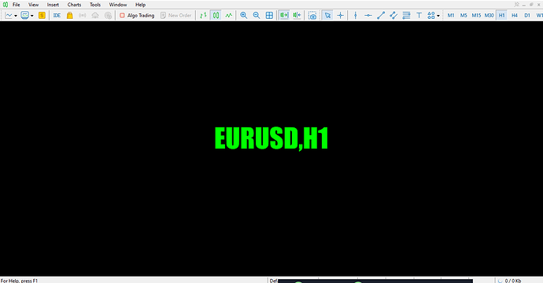Viewport: 543px width, 283px height.
Task: Open the Window menu
Action: [118, 5]
